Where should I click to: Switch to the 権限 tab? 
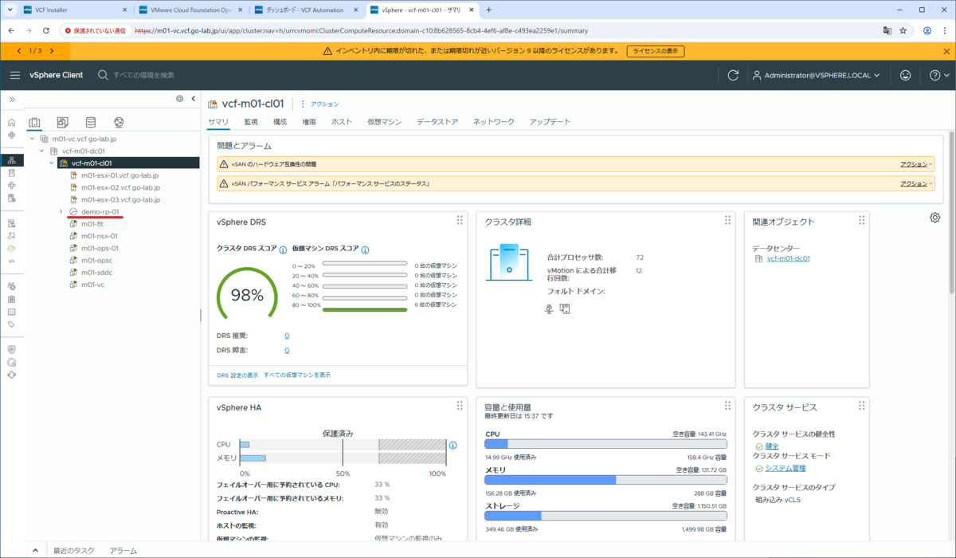click(x=309, y=122)
